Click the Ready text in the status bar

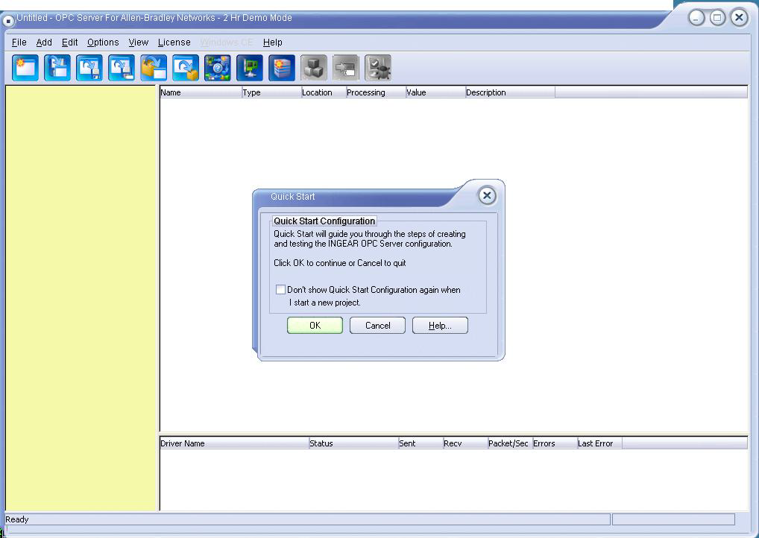click(17, 519)
